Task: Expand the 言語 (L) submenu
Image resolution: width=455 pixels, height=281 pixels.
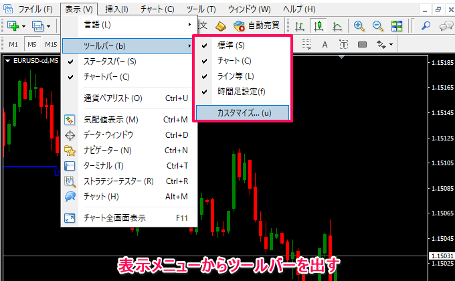Action: [128, 25]
